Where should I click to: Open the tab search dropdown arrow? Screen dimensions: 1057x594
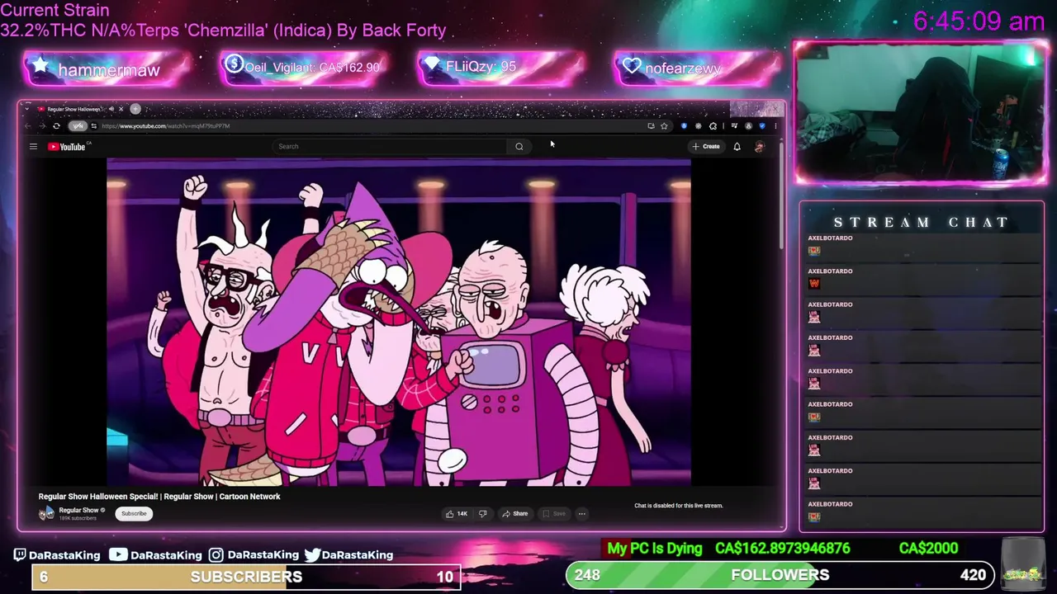(x=27, y=109)
